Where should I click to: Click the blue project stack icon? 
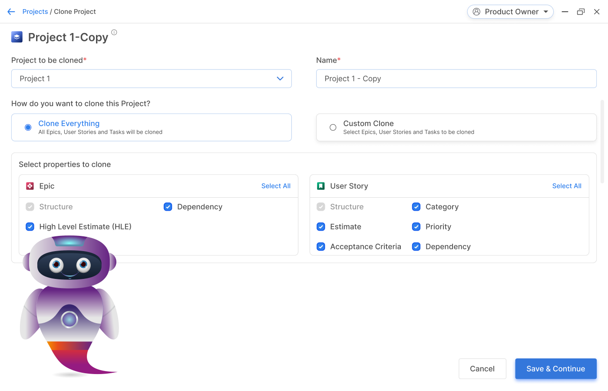pyautogui.click(x=17, y=37)
